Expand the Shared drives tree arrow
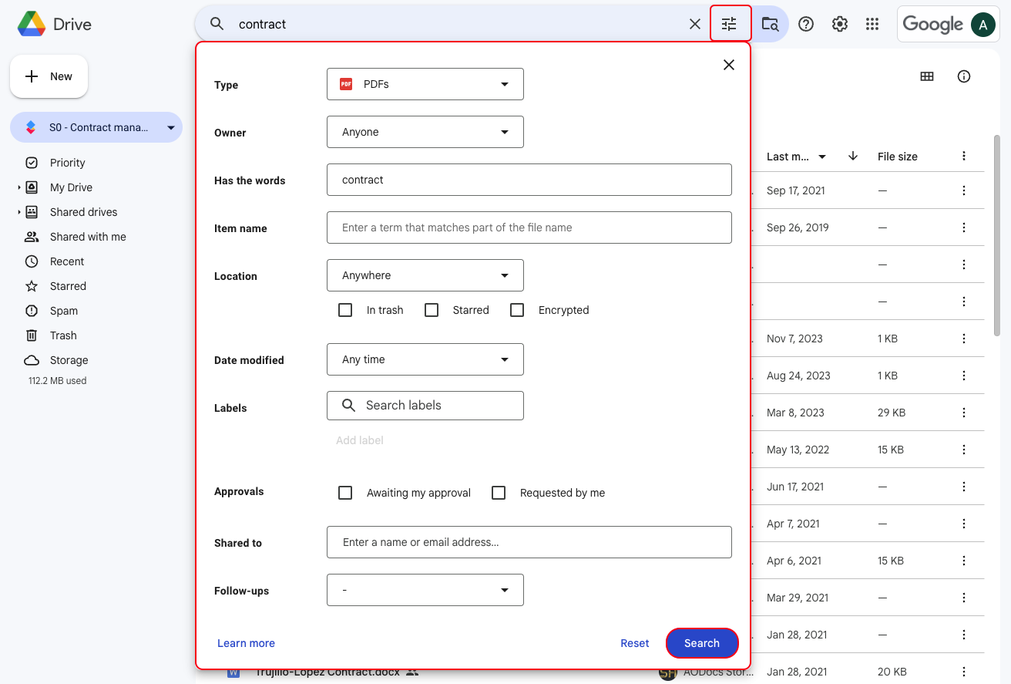Screen dimensions: 1011x684 click(19, 212)
